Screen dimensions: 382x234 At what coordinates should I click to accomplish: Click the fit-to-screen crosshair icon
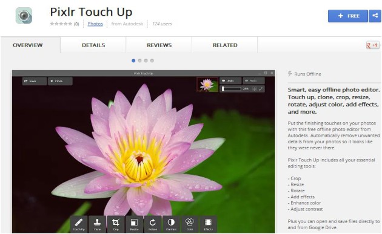tap(255, 89)
